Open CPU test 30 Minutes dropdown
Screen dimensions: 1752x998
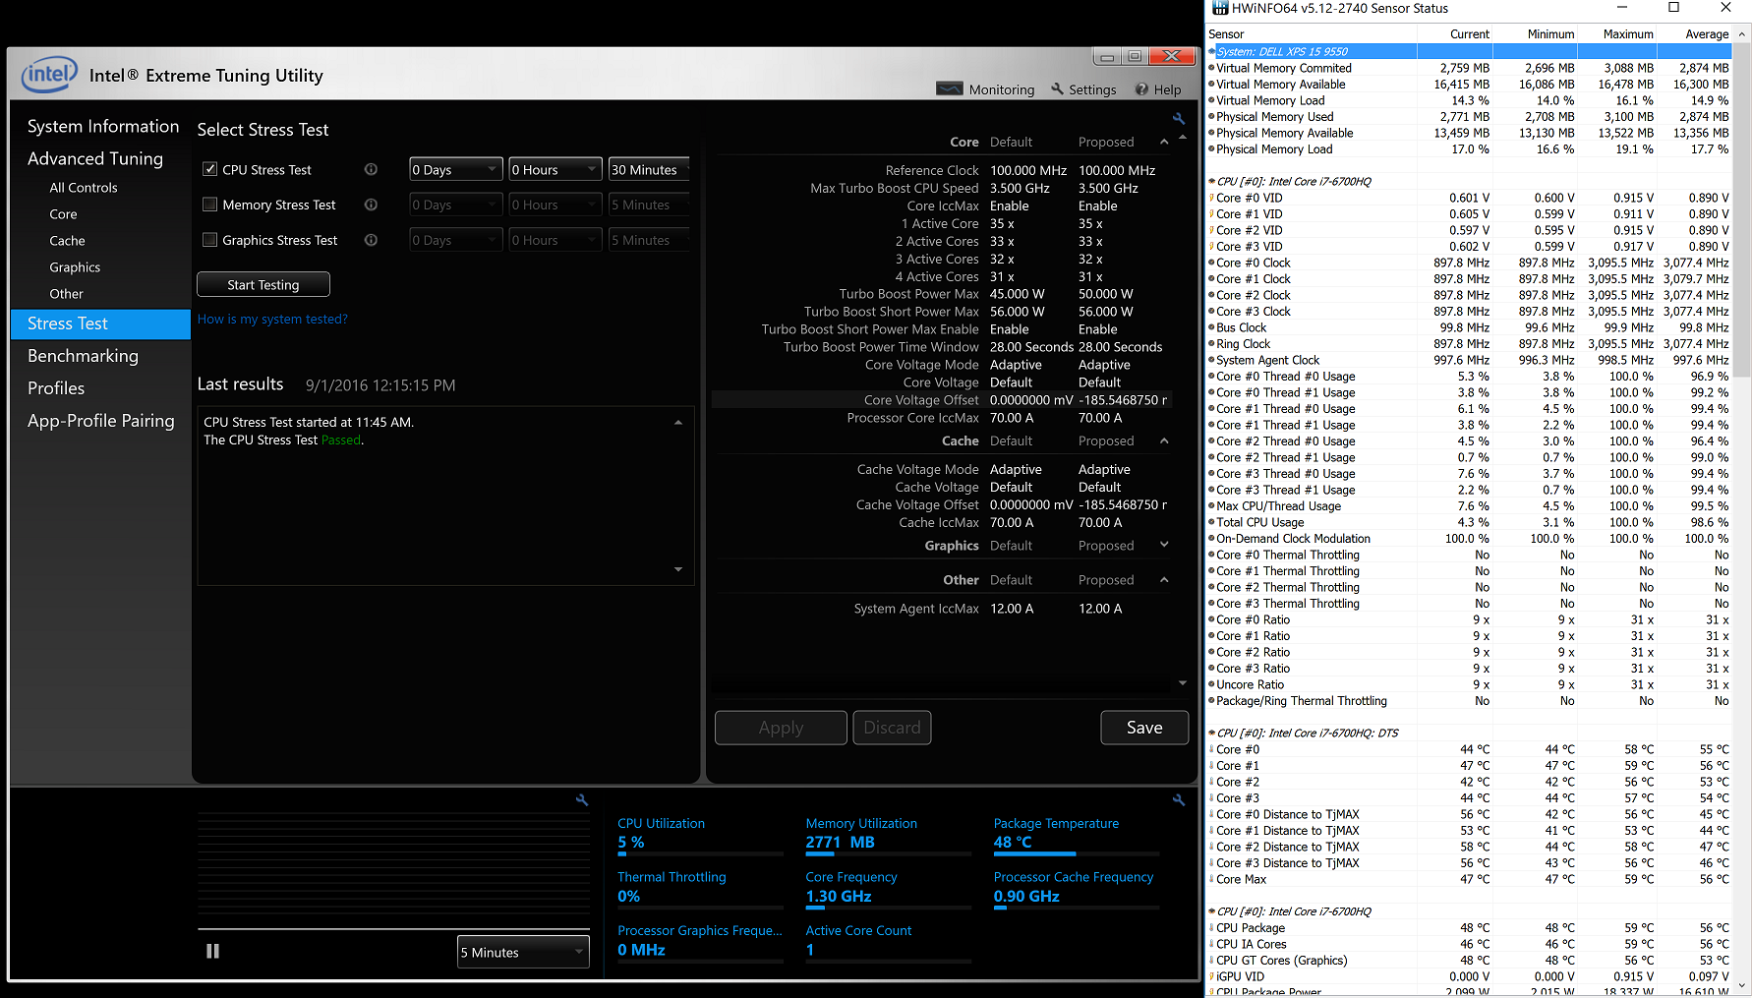(x=649, y=169)
